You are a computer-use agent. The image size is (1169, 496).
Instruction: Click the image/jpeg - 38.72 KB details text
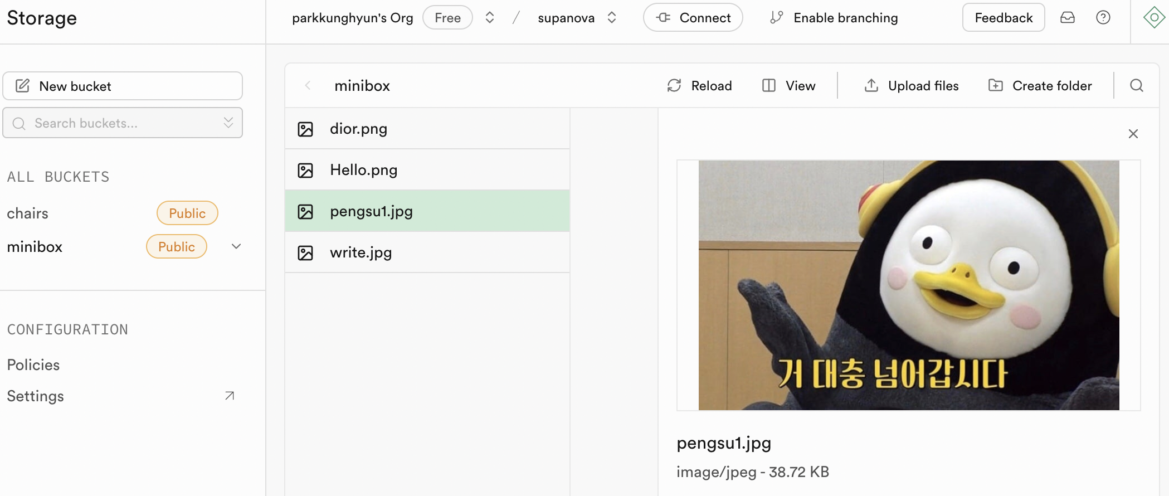click(753, 472)
